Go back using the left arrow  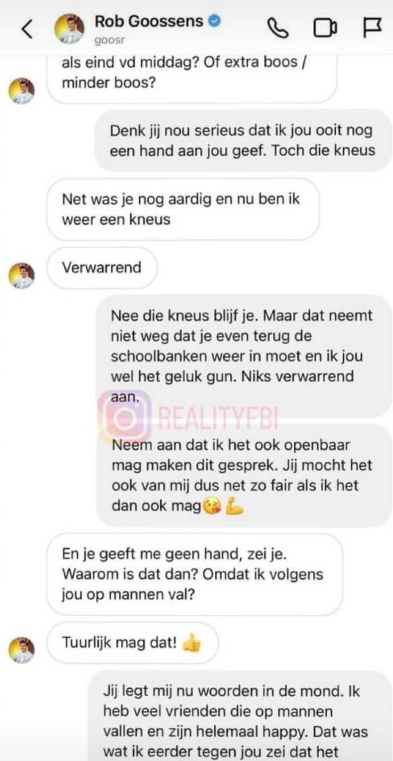coord(27,28)
